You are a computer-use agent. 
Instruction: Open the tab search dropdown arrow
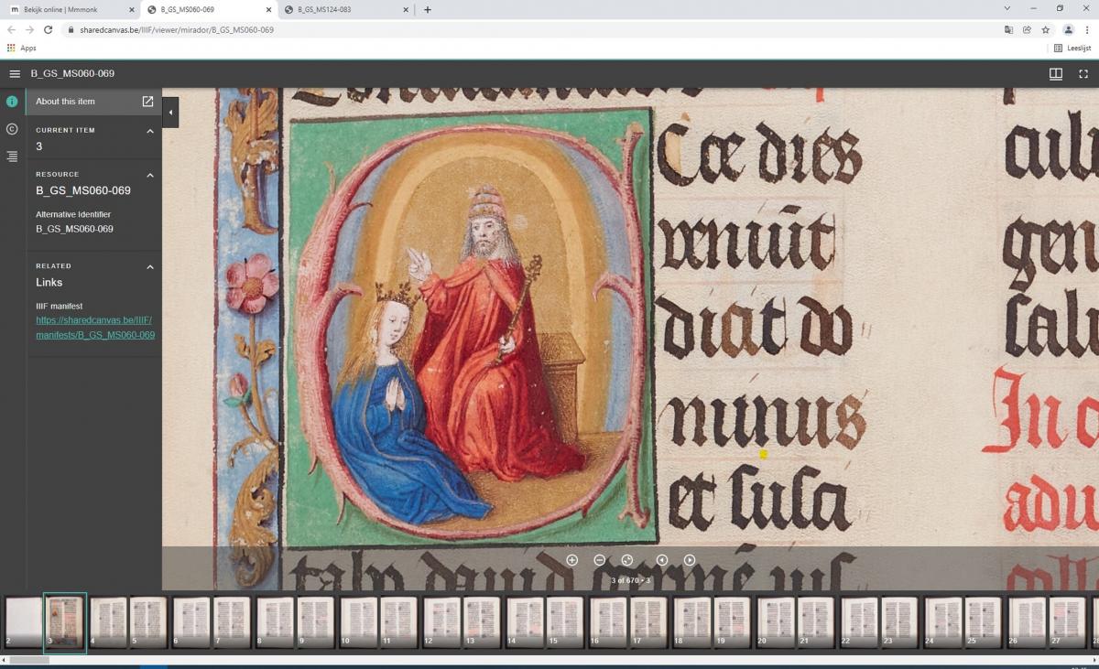[1007, 8]
